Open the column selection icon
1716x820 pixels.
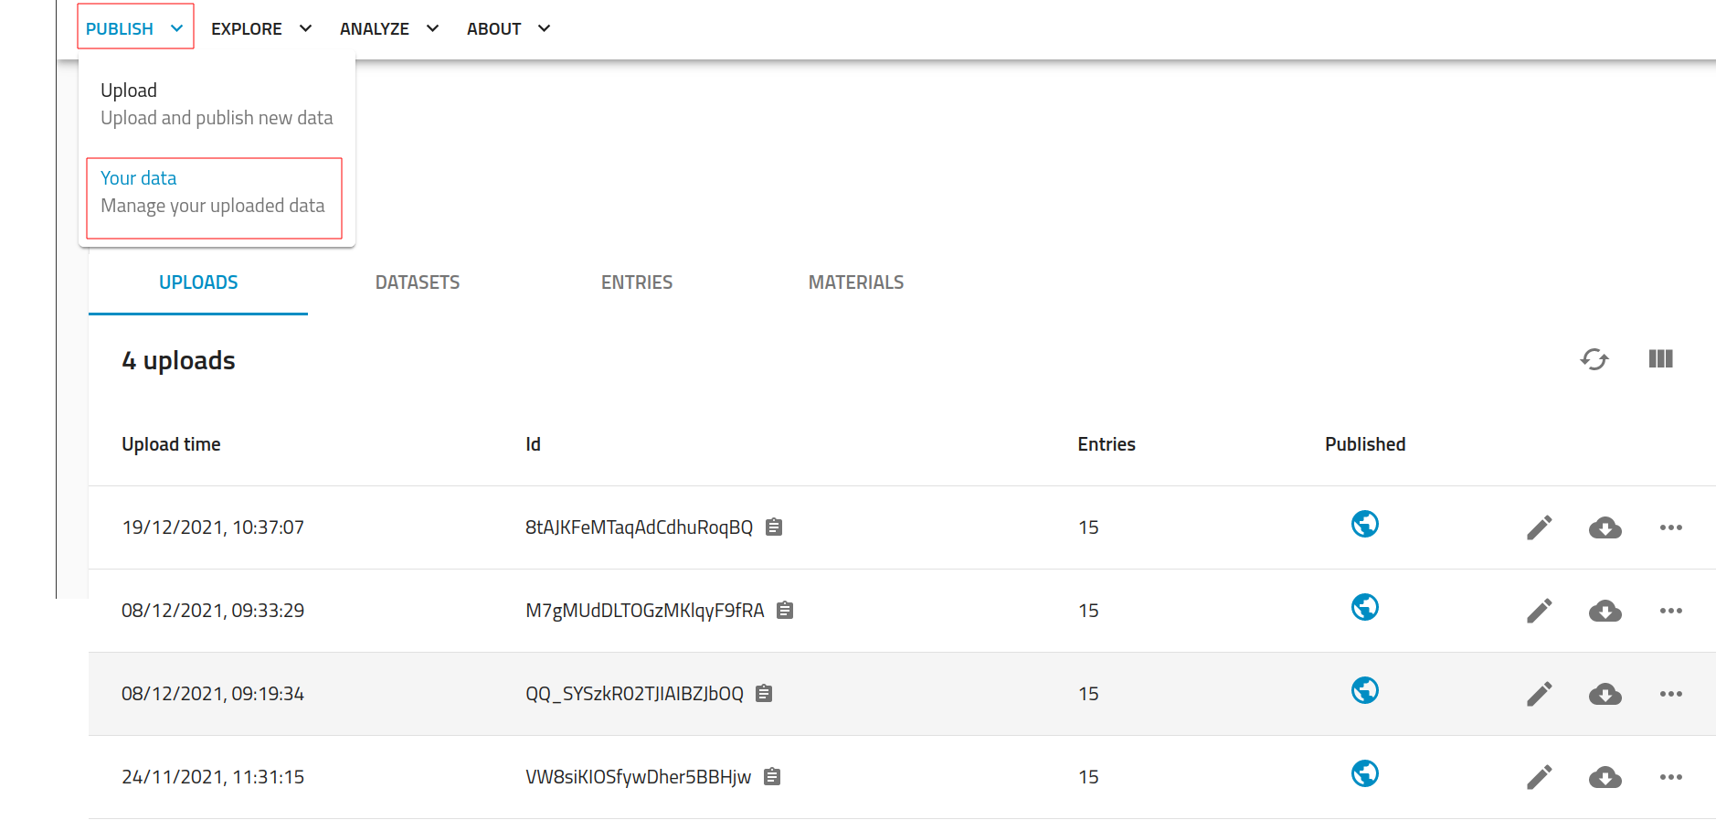tap(1660, 359)
